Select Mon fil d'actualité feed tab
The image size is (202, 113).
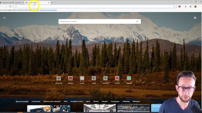[22, 101]
